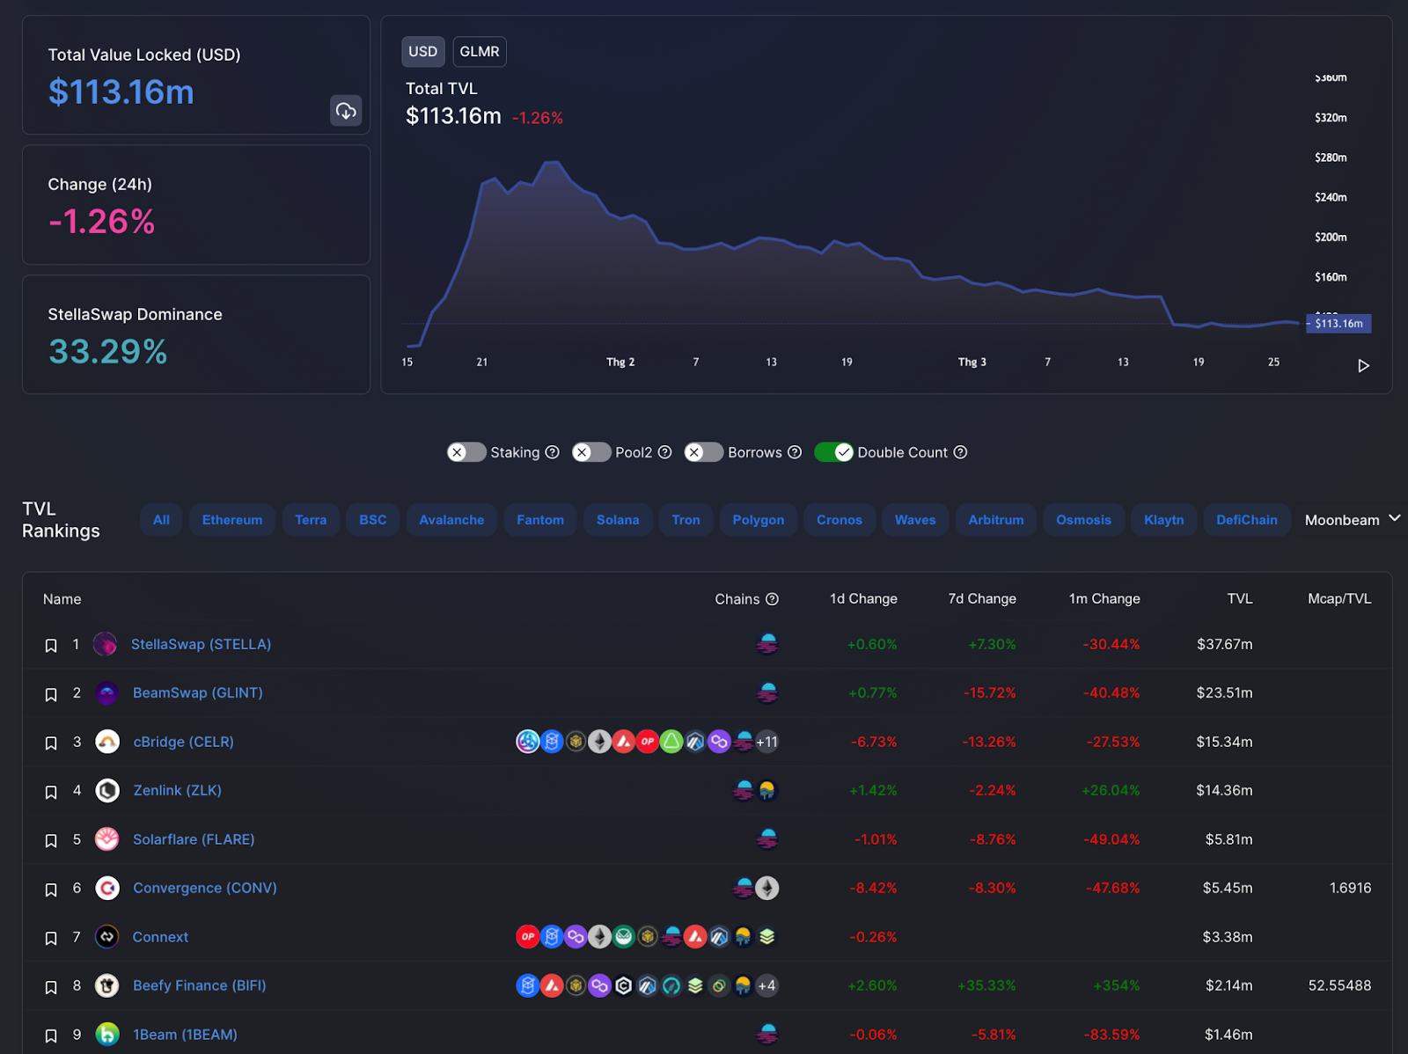This screenshot has width=1408, height=1054.
Task: Click the Zenlink logo icon
Action: point(107,791)
